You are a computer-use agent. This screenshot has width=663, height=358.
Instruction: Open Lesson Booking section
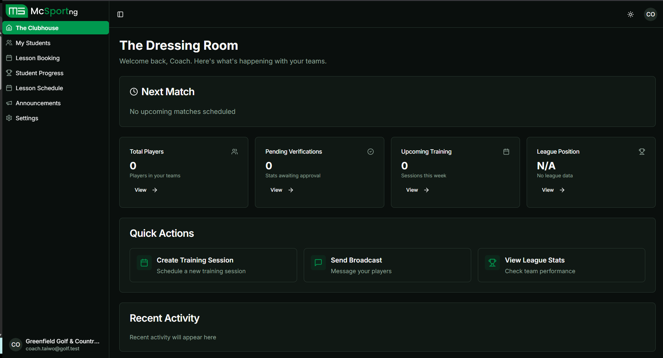point(37,58)
